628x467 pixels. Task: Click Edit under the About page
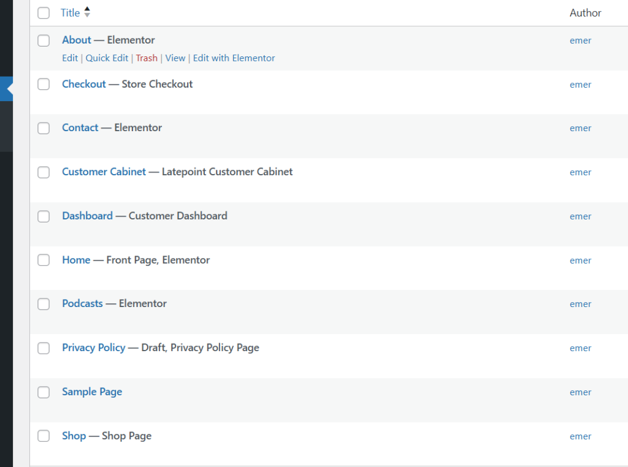(69, 58)
